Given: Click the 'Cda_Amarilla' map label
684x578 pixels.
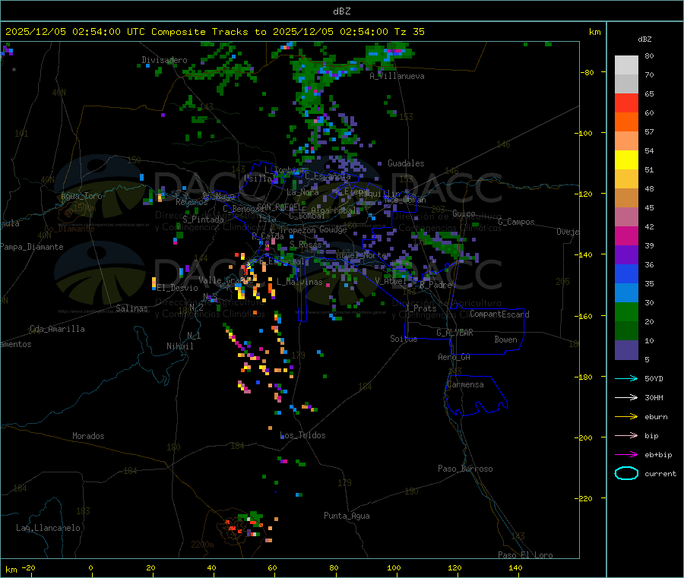Looking at the screenshot, I should [x=57, y=329].
